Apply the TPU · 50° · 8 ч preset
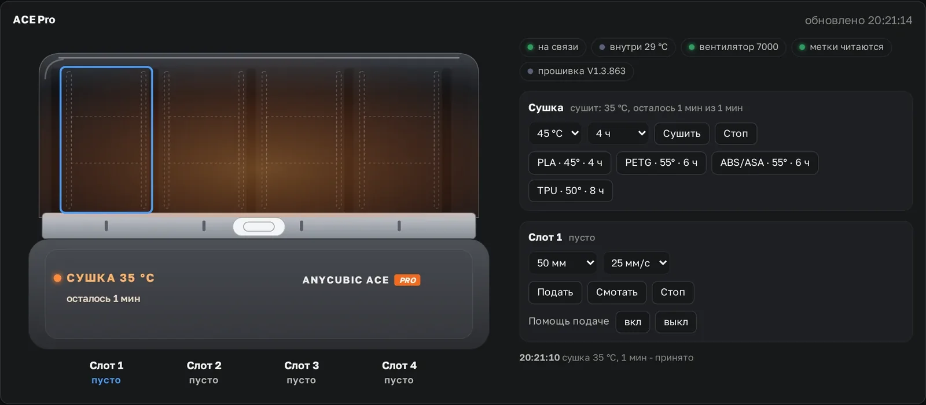The width and height of the screenshot is (926, 405). point(571,191)
